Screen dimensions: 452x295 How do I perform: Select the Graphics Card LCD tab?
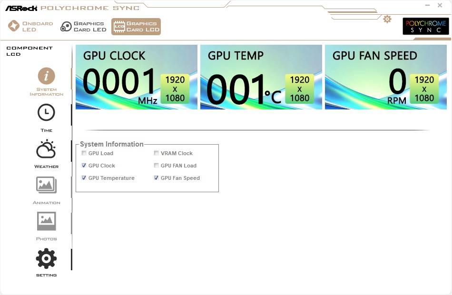pyautogui.click(x=136, y=27)
